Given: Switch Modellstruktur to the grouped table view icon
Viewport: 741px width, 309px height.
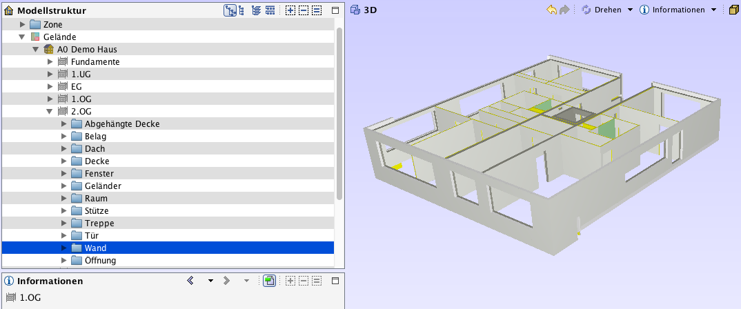Looking at the screenshot, I should click(x=270, y=10).
